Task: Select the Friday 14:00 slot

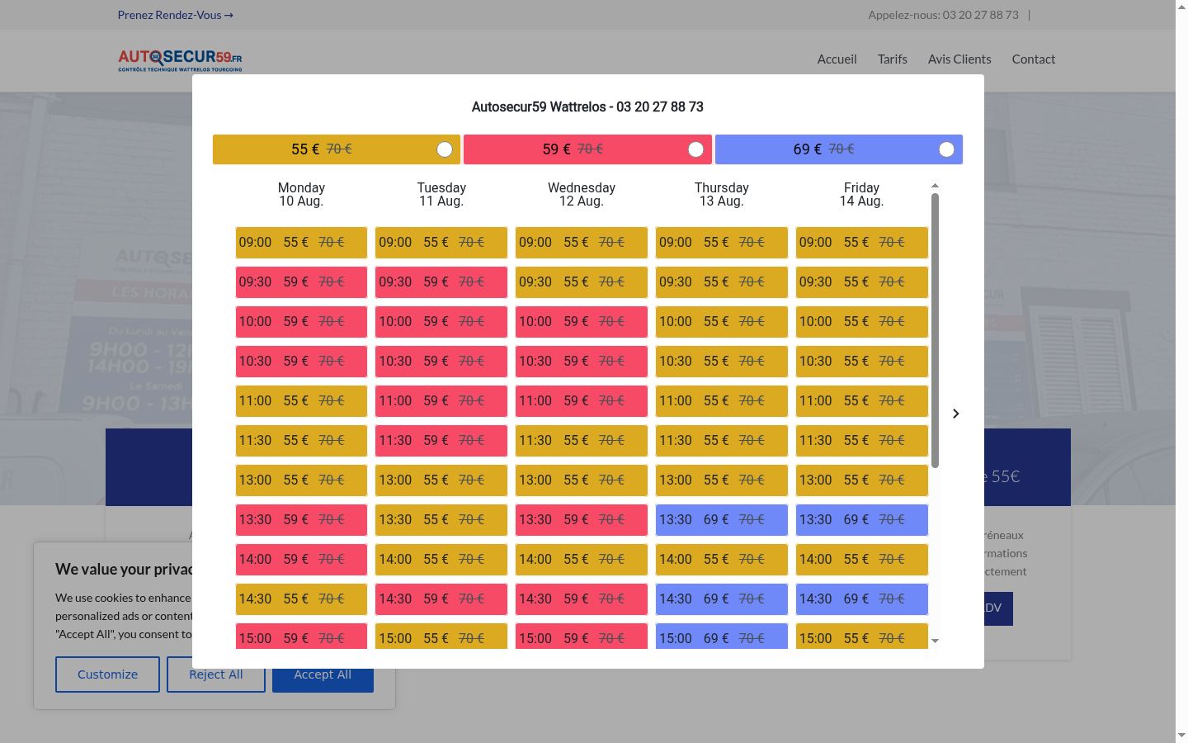Action: (862, 560)
